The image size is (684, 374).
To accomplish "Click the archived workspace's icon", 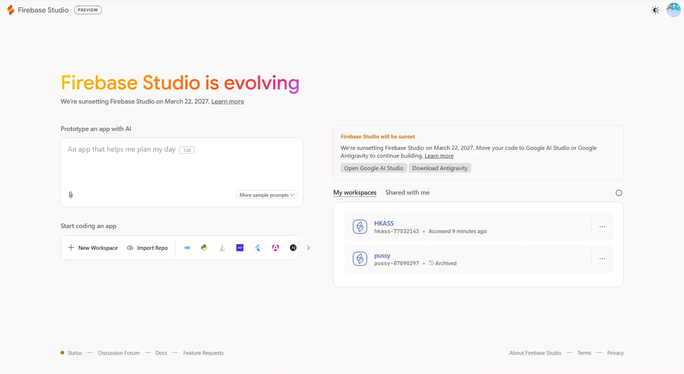I will click(x=360, y=259).
